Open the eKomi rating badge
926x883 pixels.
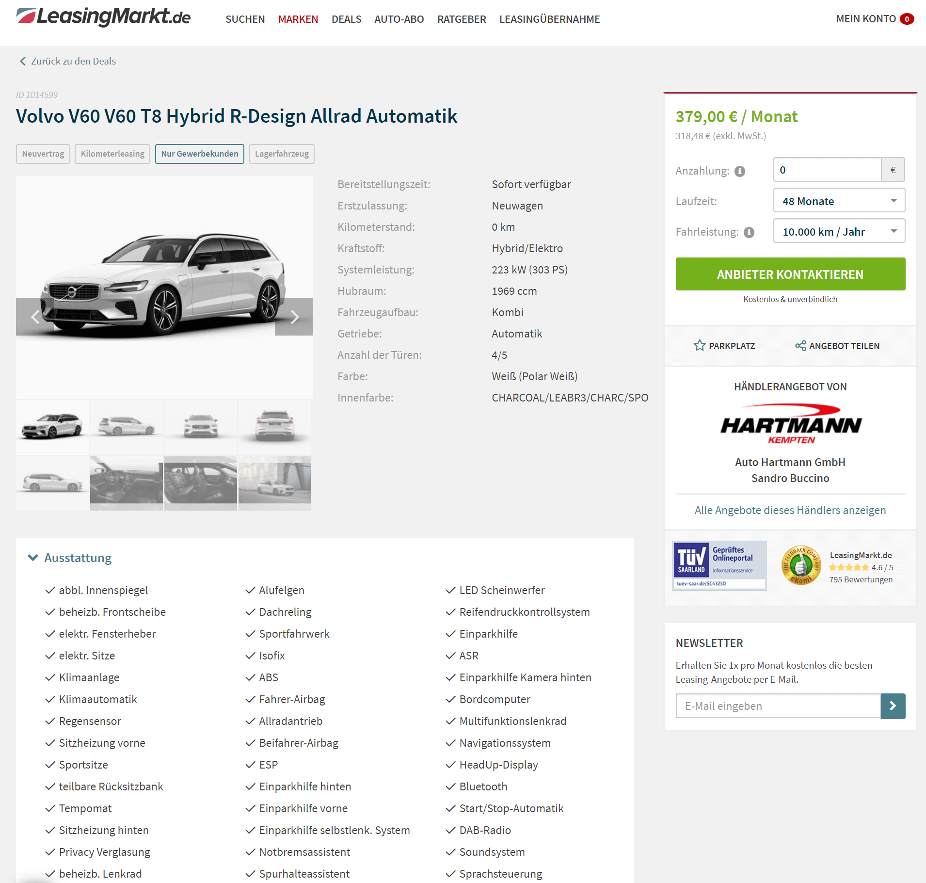click(801, 565)
